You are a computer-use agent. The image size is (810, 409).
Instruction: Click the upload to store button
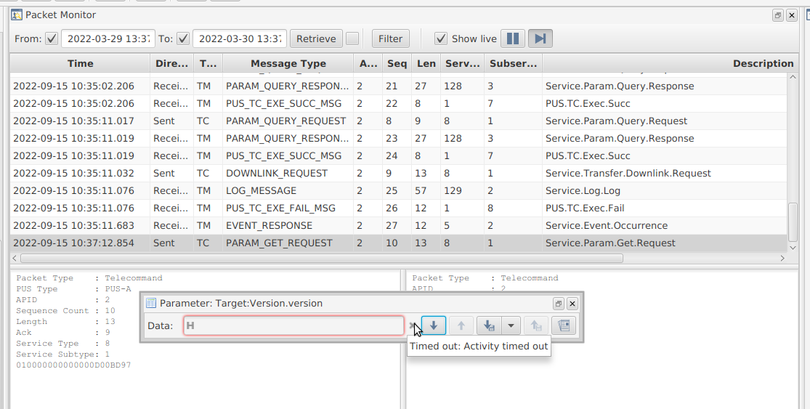535,325
